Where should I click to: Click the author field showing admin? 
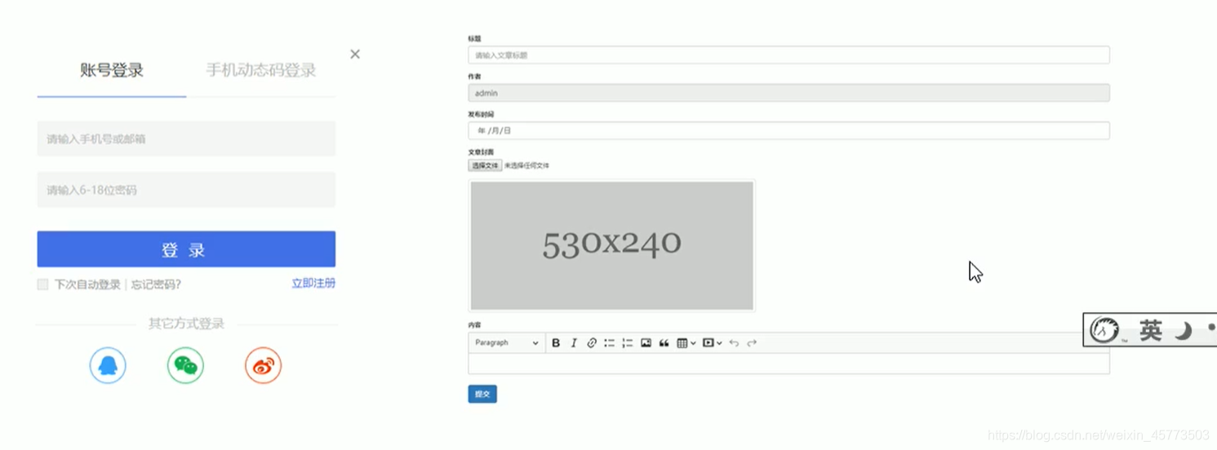tap(788, 93)
